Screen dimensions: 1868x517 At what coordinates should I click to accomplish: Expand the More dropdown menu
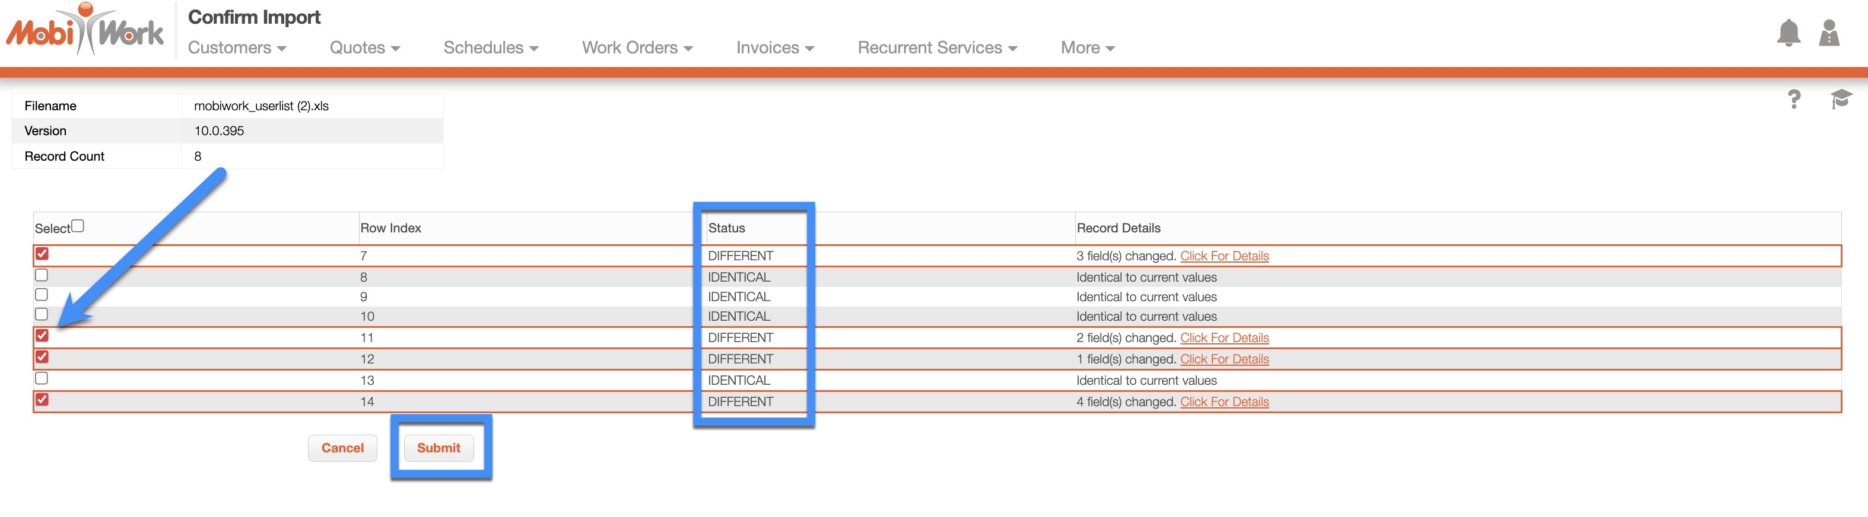click(1087, 48)
